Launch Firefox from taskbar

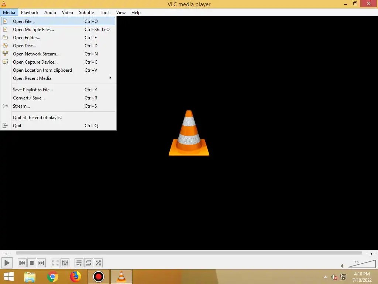coord(75,277)
